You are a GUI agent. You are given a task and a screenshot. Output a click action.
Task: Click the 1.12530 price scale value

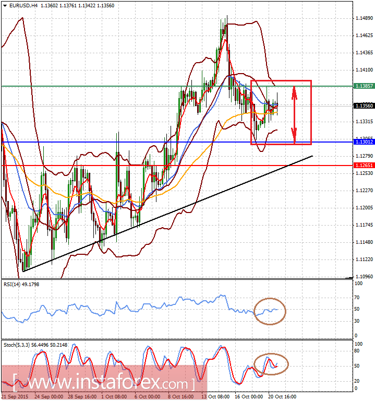364,173
